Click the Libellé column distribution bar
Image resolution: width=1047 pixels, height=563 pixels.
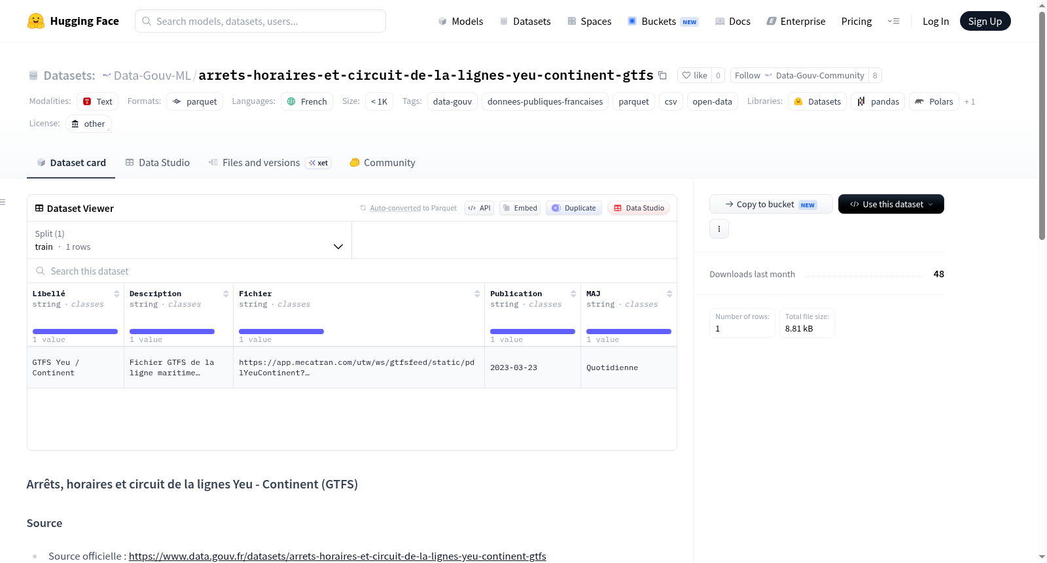[75, 332]
